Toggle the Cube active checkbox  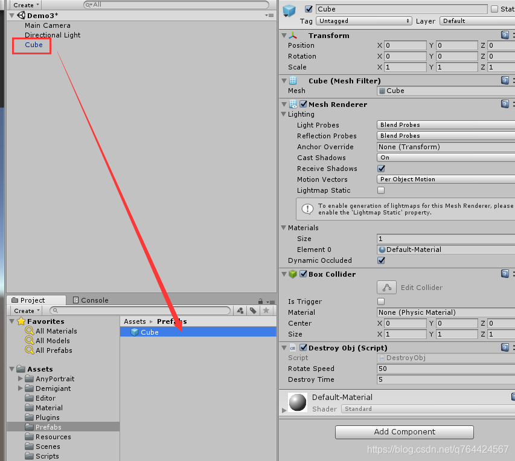309,9
